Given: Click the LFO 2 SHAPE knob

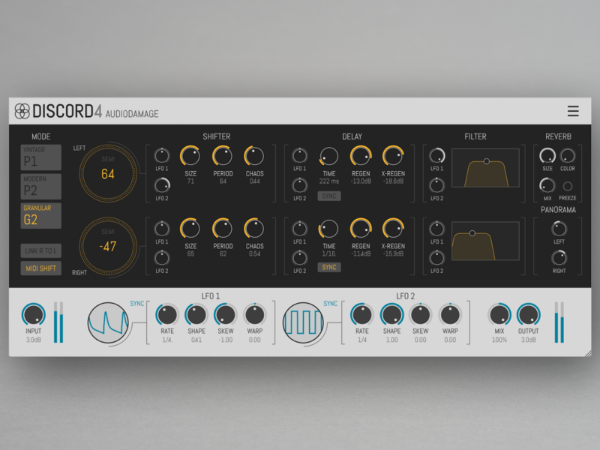Looking at the screenshot, I should tap(391, 314).
